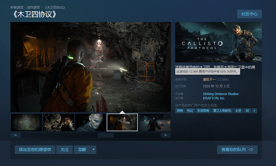
Task: Open developer Striking Distance Studios link
Action: point(221,94)
